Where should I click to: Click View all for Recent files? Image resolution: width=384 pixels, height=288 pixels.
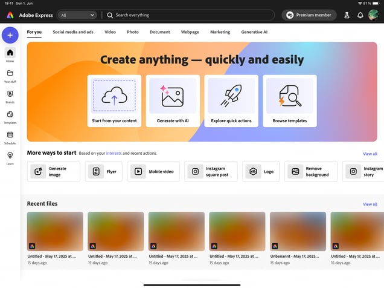370,205
